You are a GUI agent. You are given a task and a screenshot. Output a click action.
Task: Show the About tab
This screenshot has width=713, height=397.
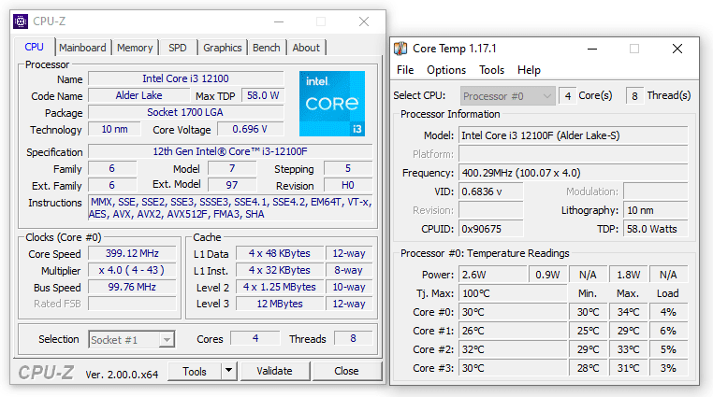pyautogui.click(x=306, y=48)
